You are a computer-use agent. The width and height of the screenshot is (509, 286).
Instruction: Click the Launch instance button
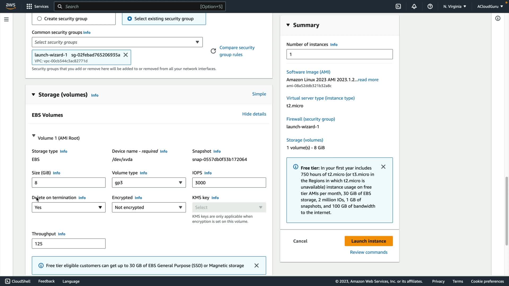[368, 241]
